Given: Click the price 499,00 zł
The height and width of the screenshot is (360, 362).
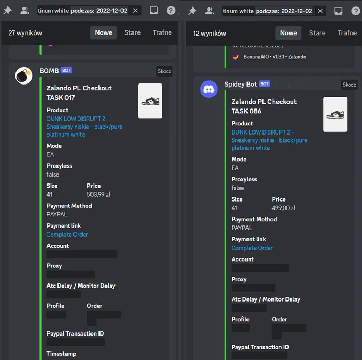Looking at the screenshot, I should tap(284, 208).
